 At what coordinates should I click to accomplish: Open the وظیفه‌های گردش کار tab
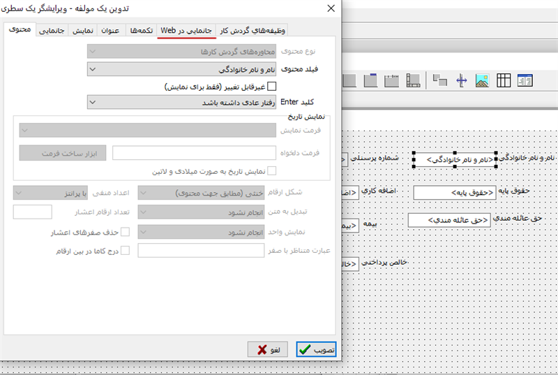click(252, 30)
